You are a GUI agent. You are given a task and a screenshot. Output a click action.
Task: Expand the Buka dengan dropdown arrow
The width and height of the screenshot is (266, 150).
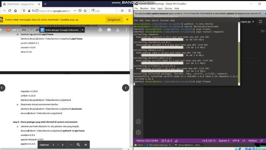[x=82, y=30]
